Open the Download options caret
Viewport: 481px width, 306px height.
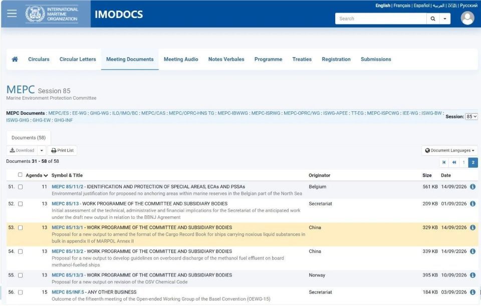click(42, 151)
